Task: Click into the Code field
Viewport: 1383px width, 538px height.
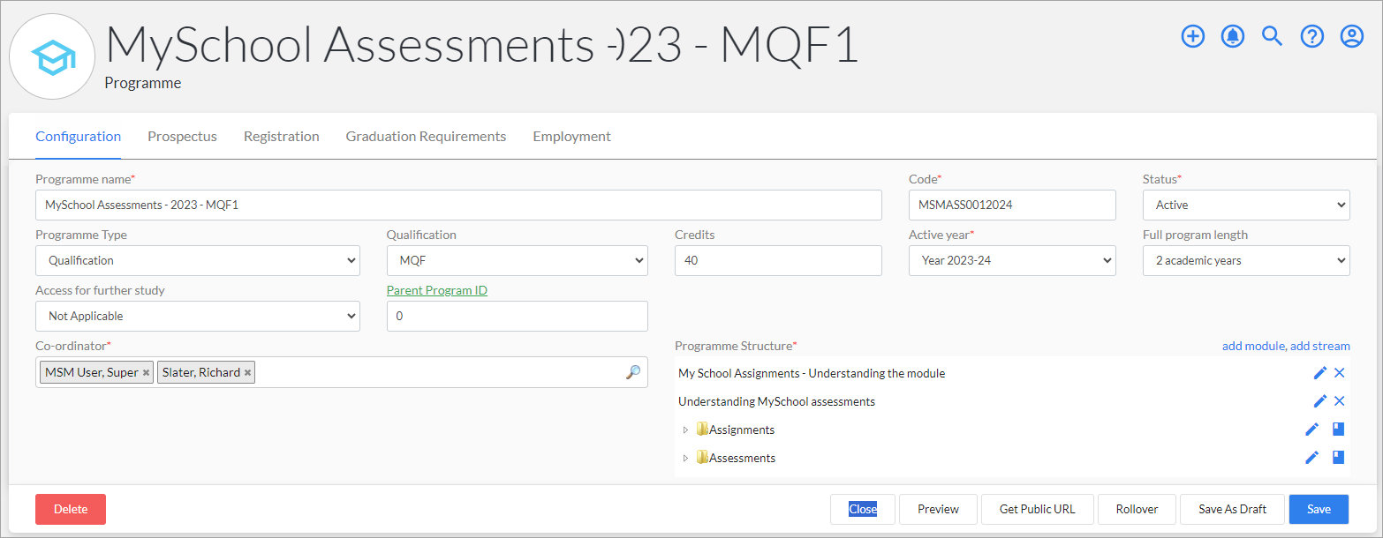Action: coord(1012,205)
